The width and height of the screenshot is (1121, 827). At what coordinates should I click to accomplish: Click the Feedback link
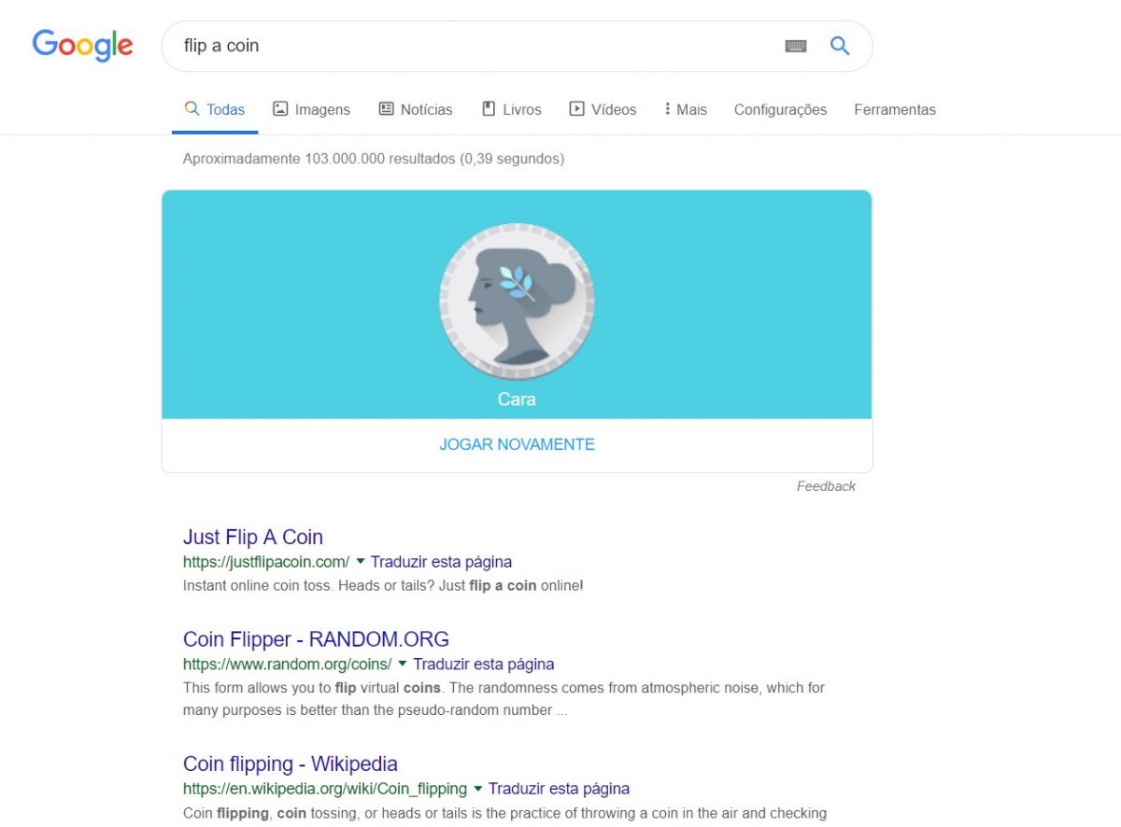tap(826, 486)
